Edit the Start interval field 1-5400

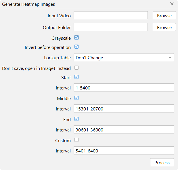tap(124, 87)
